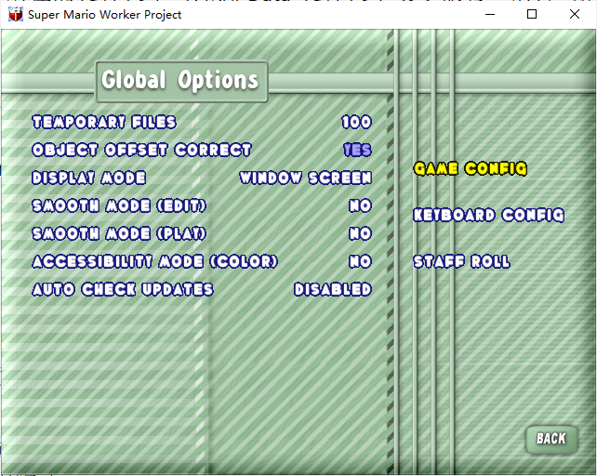Viewport: 597px width, 476px height.
Task: Open the Staff Roll entry
Action: pyautogui.click(x=461, y=261)
